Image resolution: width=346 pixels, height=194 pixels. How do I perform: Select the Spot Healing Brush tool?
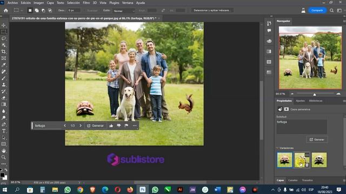tap(4, 72)
